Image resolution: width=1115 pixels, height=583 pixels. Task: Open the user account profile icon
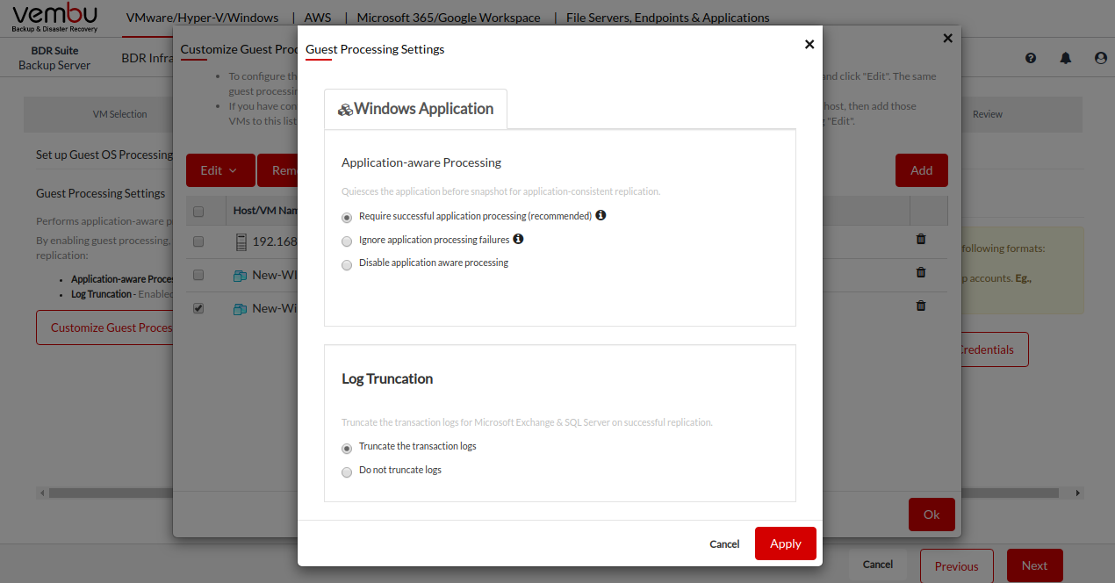(1101, 58)
